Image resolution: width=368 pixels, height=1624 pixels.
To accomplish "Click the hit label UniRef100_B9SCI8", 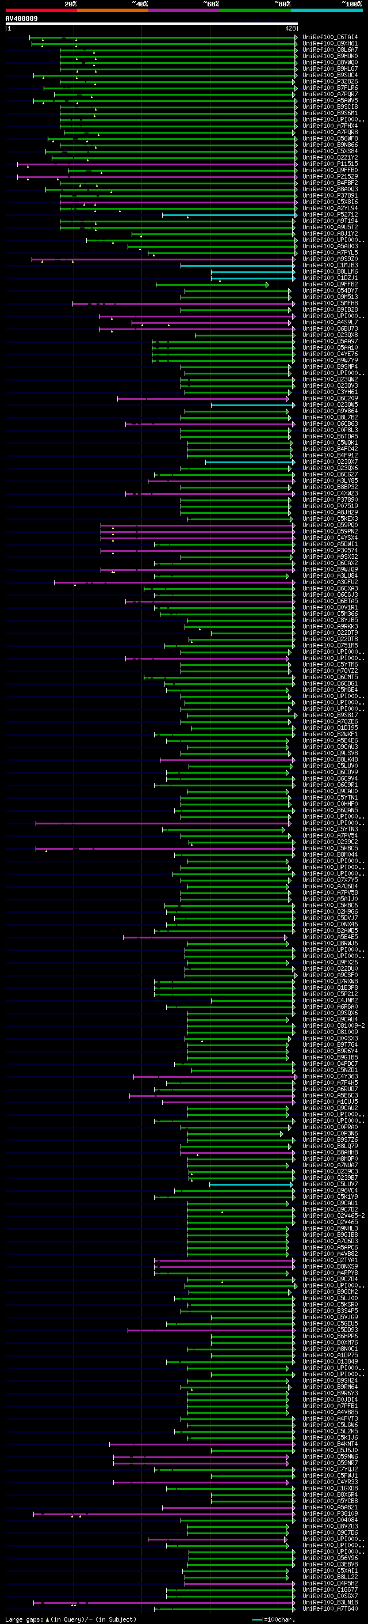I will pos(330,107).
